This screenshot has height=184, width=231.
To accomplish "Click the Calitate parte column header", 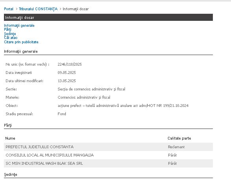I will [179, 138].
